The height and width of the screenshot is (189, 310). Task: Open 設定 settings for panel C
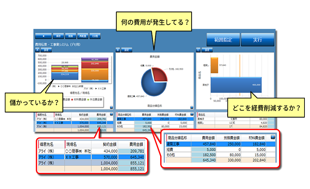pos(207,50)
